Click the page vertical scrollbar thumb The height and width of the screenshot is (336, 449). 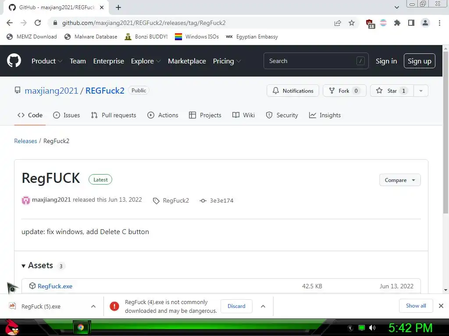tap(445, 133)
